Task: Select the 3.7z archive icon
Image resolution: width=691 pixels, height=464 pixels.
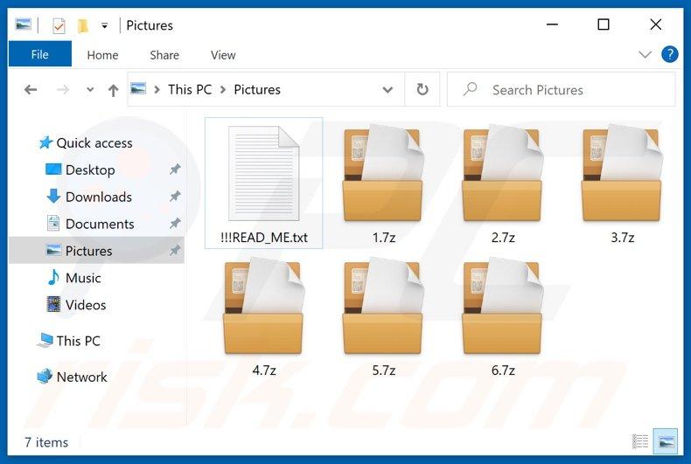Action: point(622,173)
